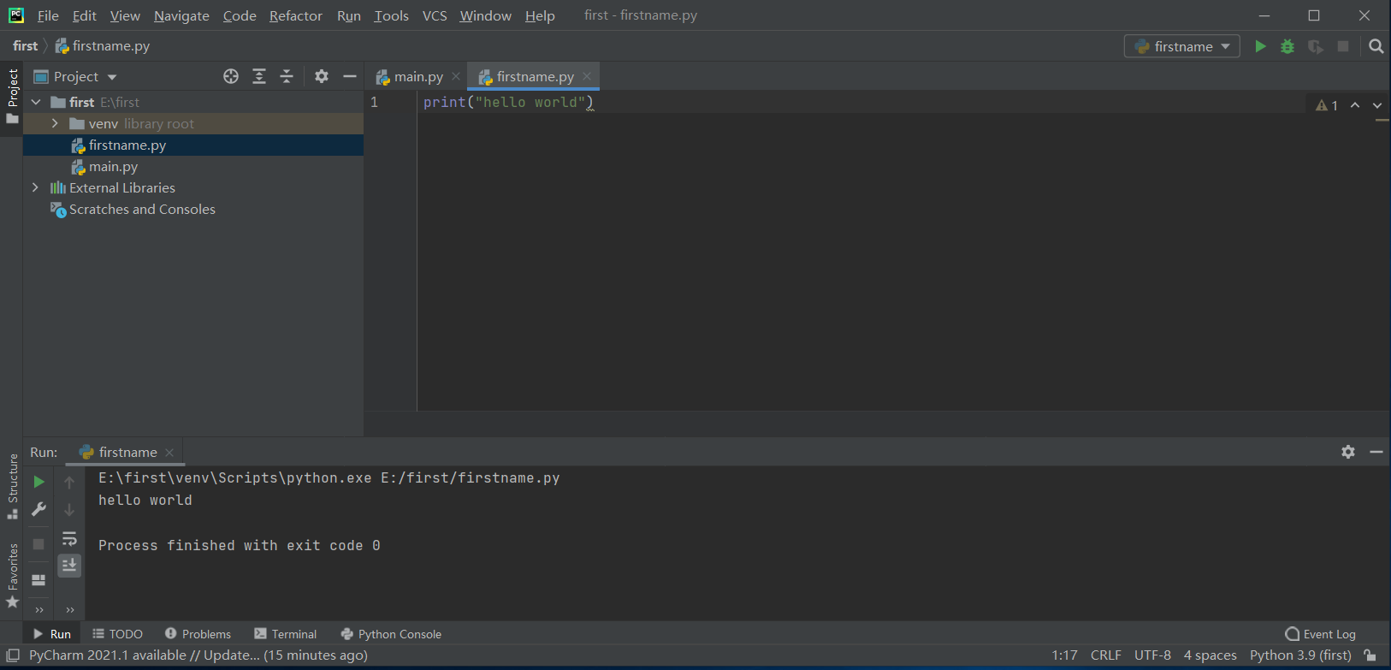The height and width of the screenshot is (670, 1391).
Task: Close the main.py tab
Action: 456,76
